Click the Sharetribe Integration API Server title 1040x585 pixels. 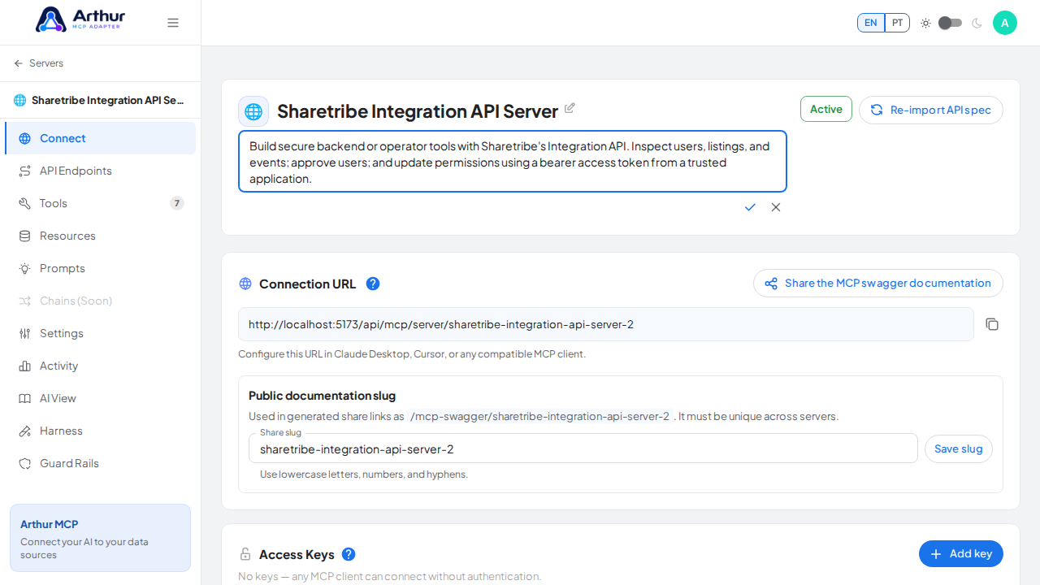(x=418, y=111)
